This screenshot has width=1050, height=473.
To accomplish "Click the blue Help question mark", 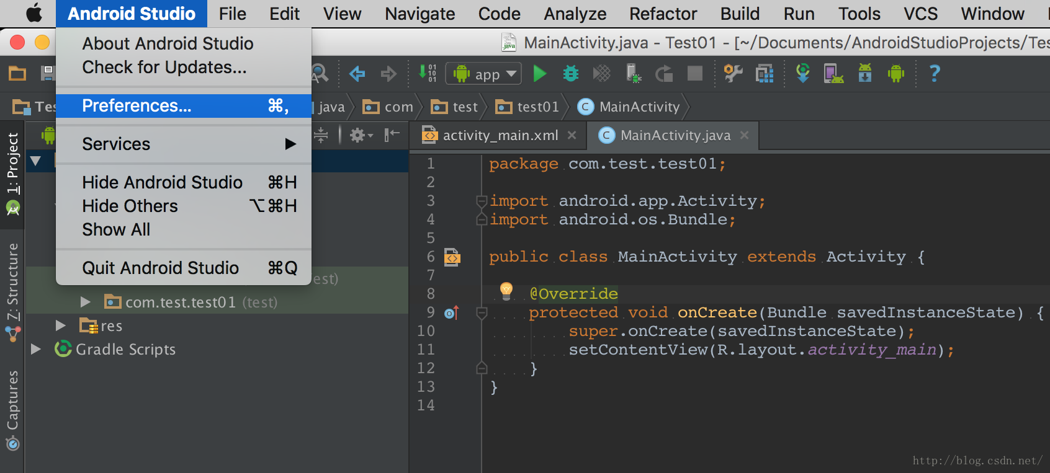I will click(935, 74).
